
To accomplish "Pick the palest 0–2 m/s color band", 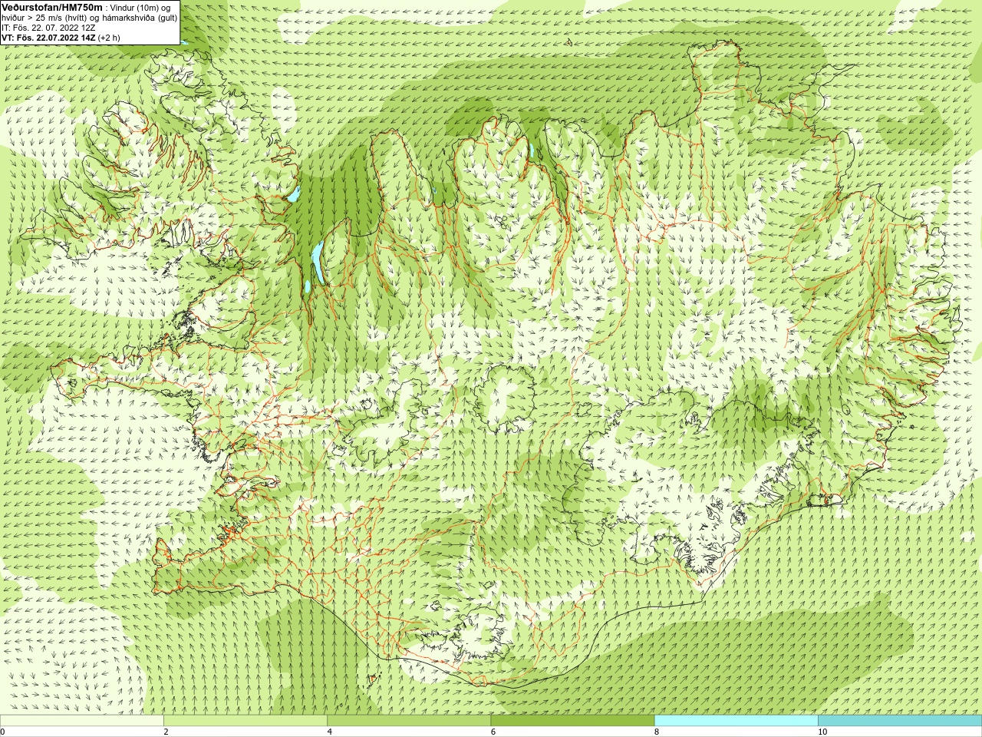I will 81,721.
